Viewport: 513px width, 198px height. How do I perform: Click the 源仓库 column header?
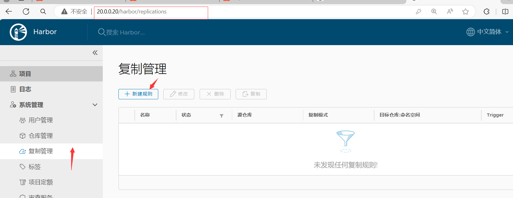(245, 115)
